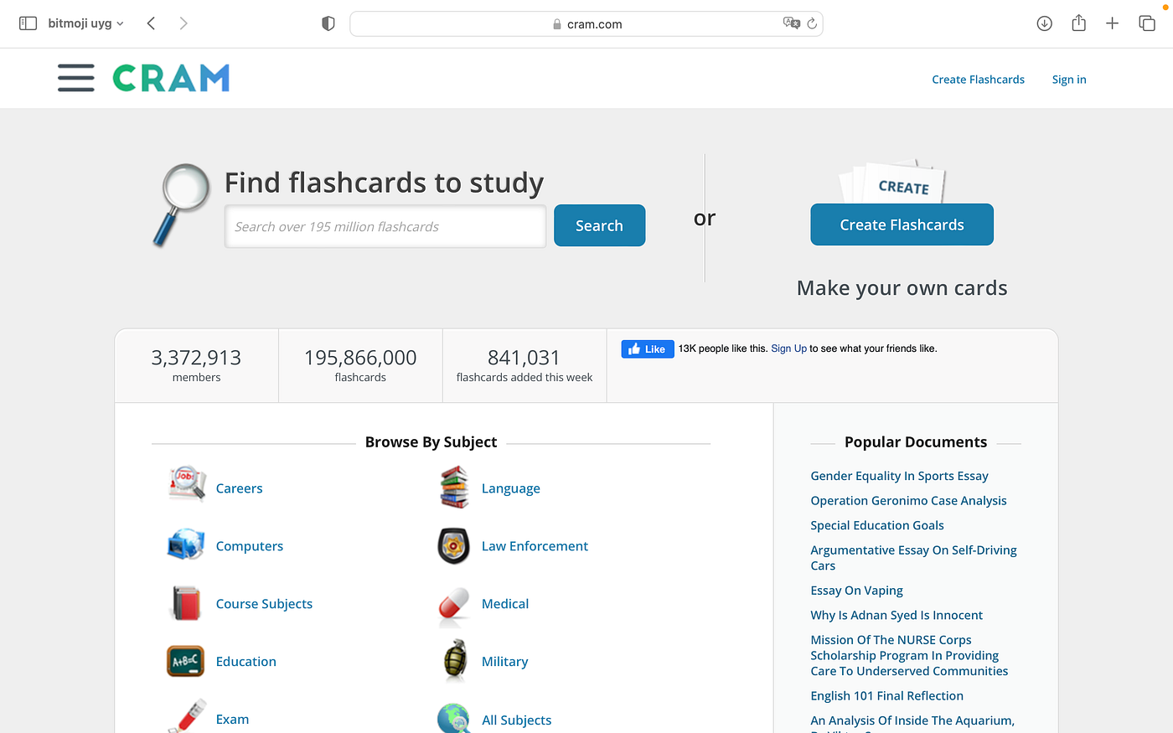The width and height of the screenshot is (1173, 733).
Task: Open Mission Of The NURSE Corps document
Action: coord(909,655)
